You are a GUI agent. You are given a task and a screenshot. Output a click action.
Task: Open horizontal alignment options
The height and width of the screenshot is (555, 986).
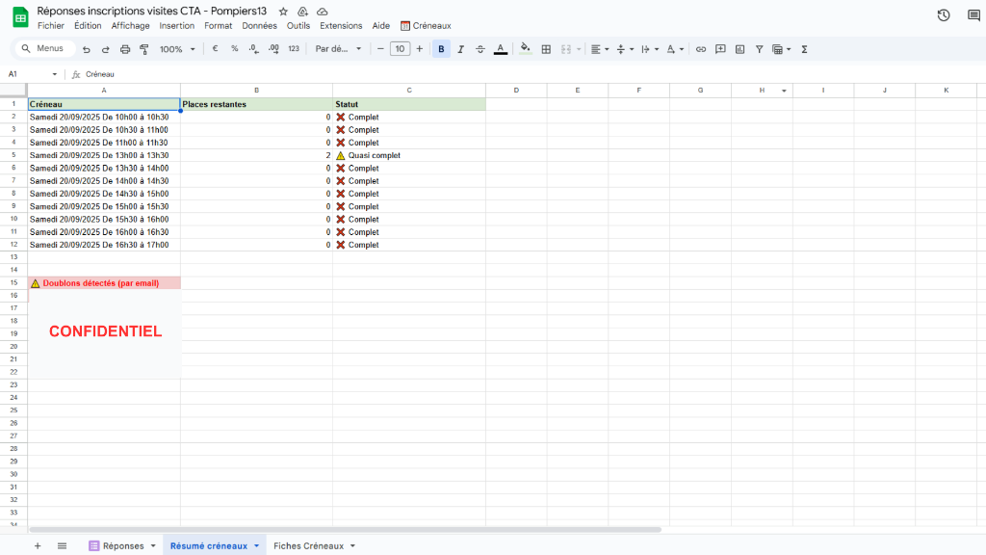click(599, 49)
